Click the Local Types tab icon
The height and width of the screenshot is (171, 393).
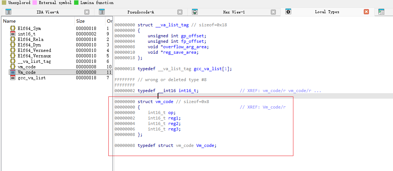coord(288,12)
